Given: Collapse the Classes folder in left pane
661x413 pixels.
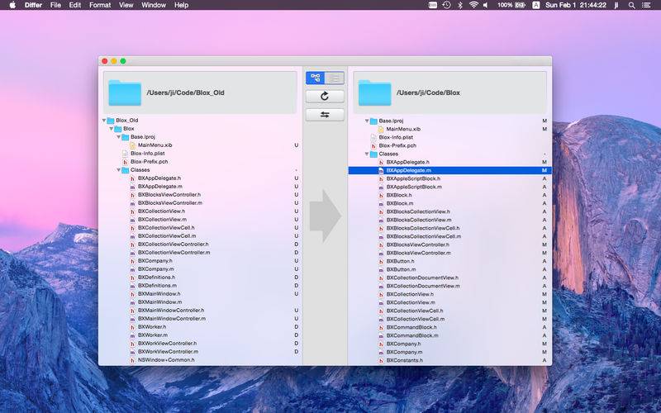Looking at the screenshot, I should (119, 170).
